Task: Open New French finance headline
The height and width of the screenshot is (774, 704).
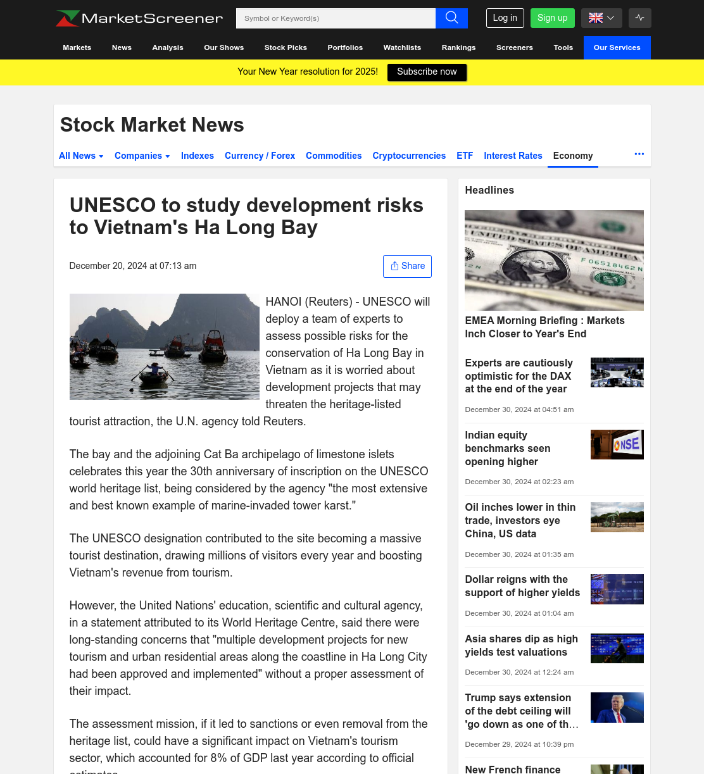Action: pyautogui.click(x=513, y=769)
